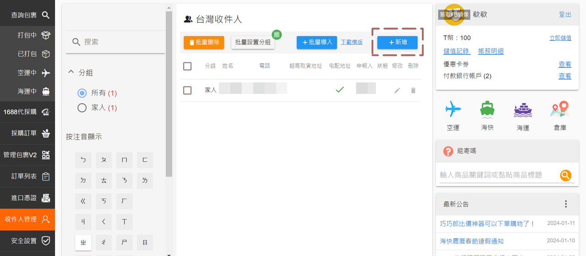This screenshot has height=256, width=586.
Task: Select 收件人管理 in sidebar
Action: 27,219
